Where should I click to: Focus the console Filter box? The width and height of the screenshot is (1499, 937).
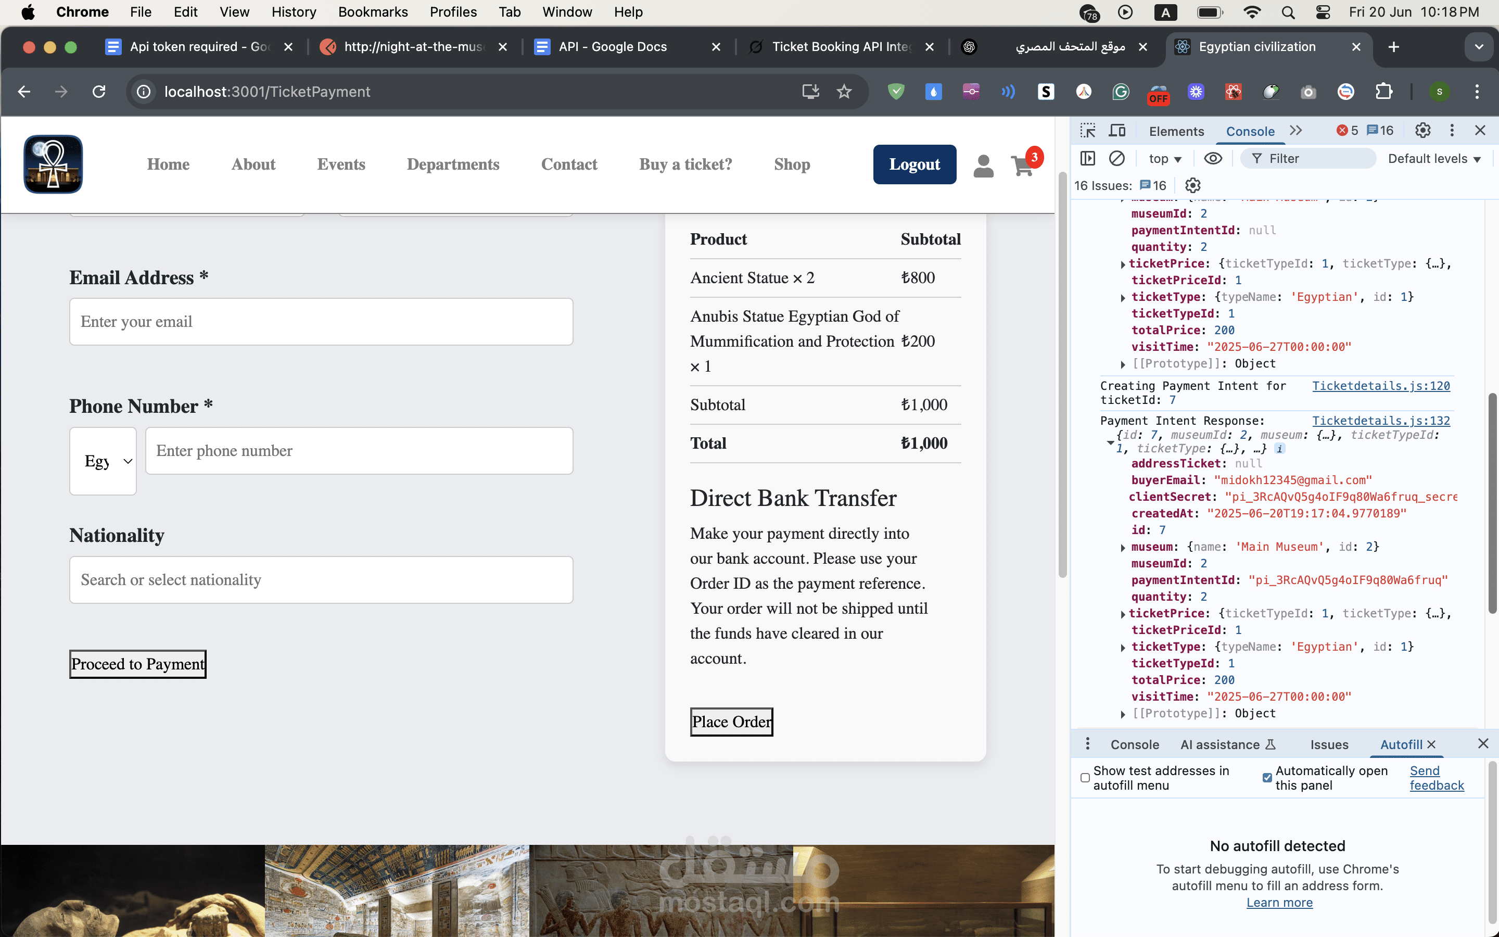[1307, 159]
